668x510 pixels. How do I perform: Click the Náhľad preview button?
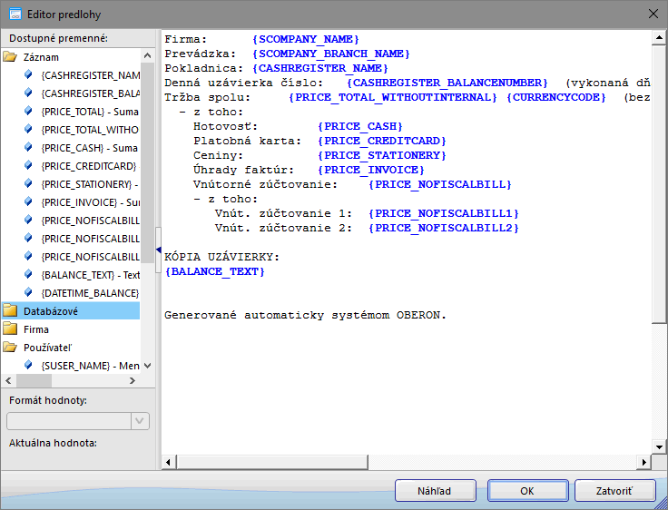pos(435,491)
